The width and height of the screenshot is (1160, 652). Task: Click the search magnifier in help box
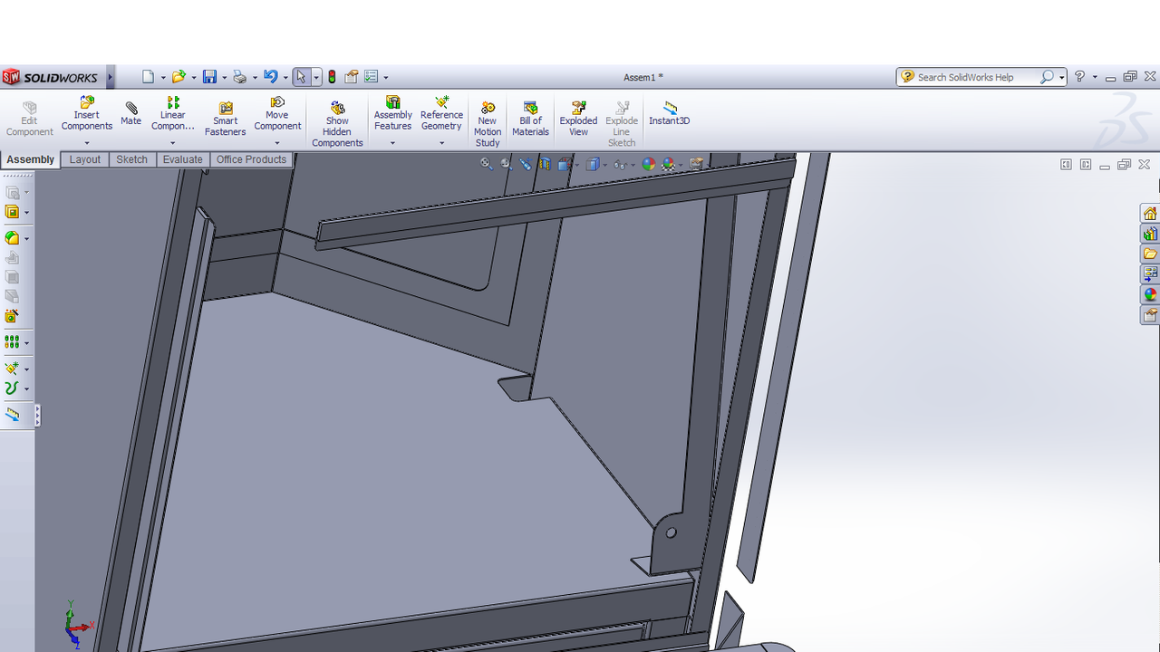[1047, 77]
